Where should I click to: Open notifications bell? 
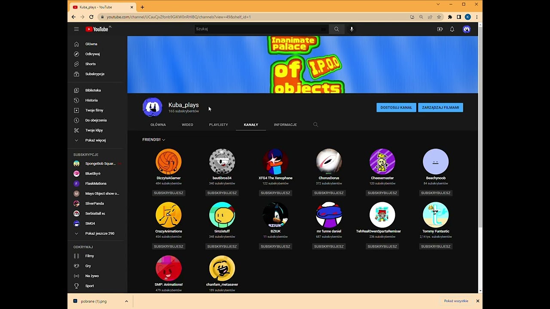pyautogui.click(x=452, y=29)
